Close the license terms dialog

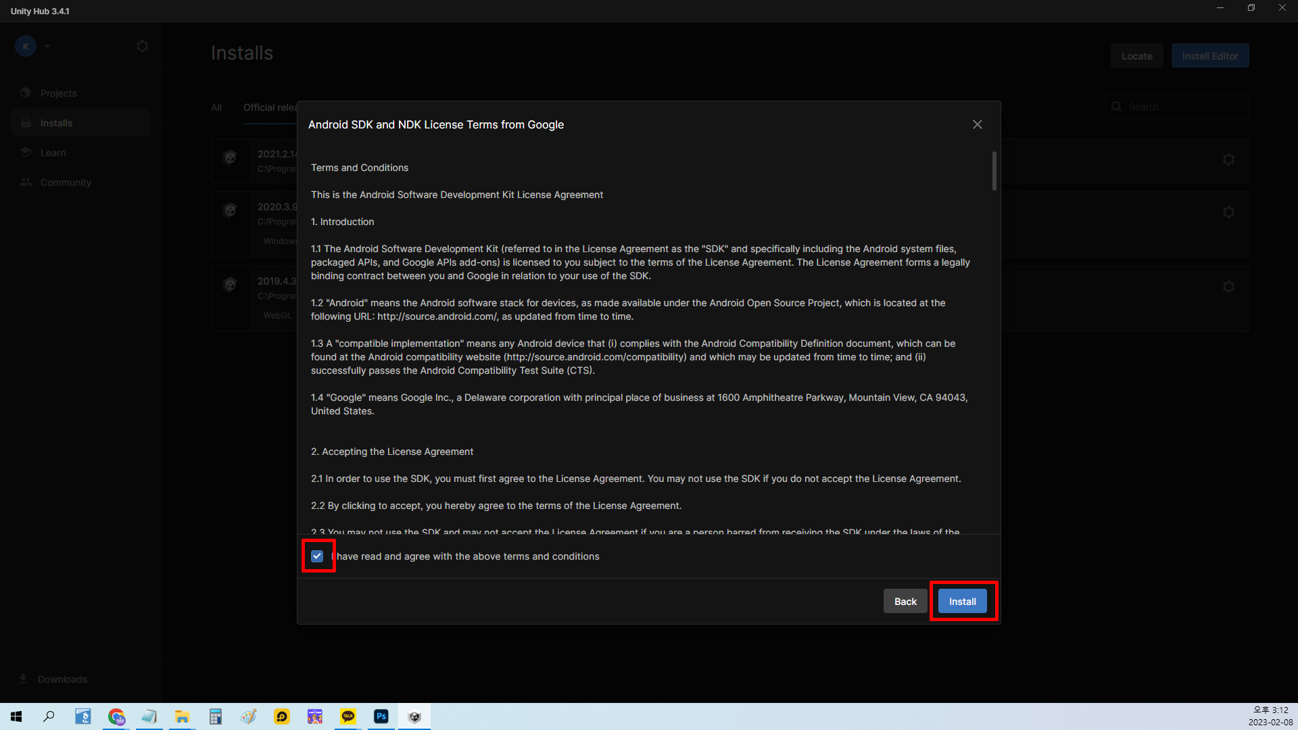click(x=977, y=124)
